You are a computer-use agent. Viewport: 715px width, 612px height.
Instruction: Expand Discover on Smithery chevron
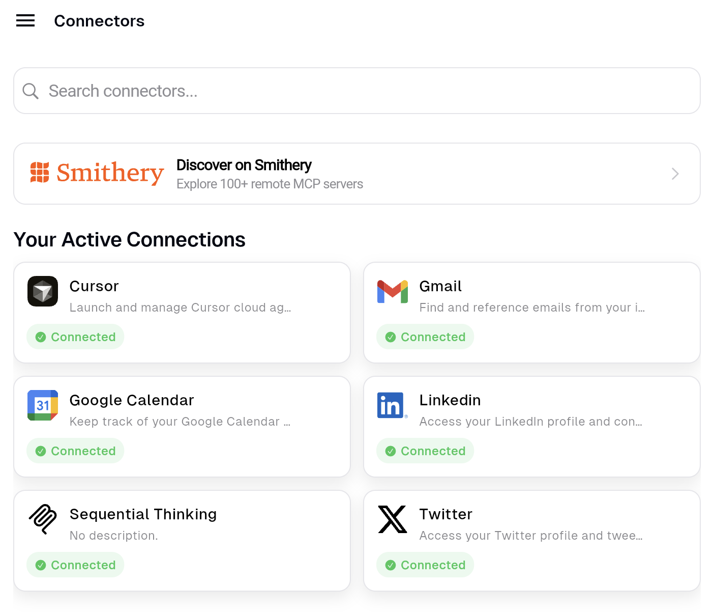pos(675,174)
